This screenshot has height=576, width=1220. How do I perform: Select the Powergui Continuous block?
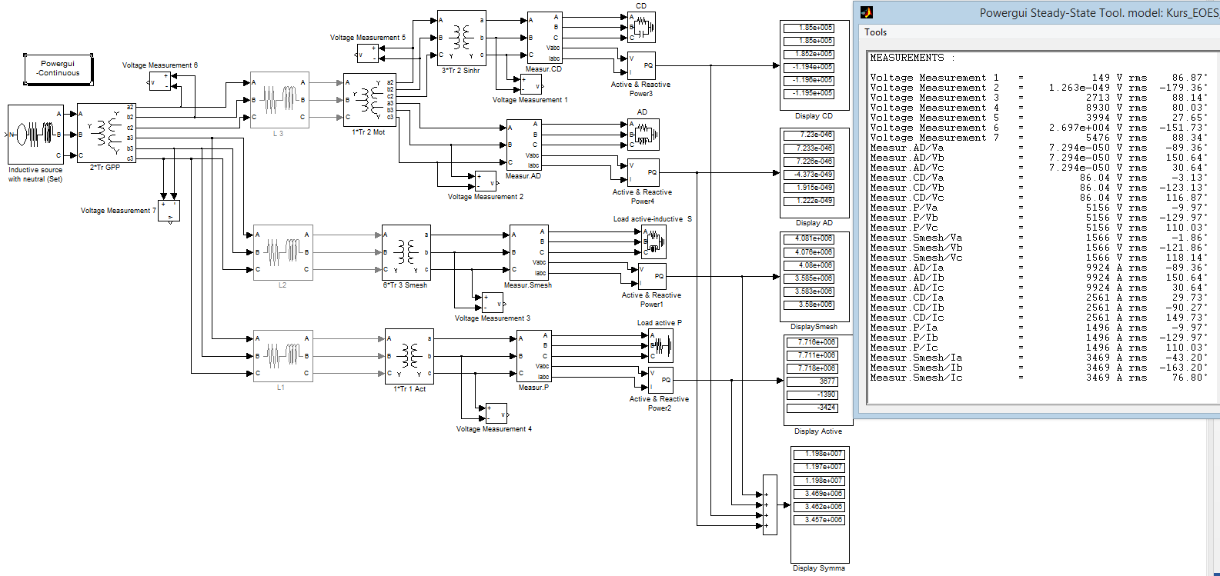[58, 68]
